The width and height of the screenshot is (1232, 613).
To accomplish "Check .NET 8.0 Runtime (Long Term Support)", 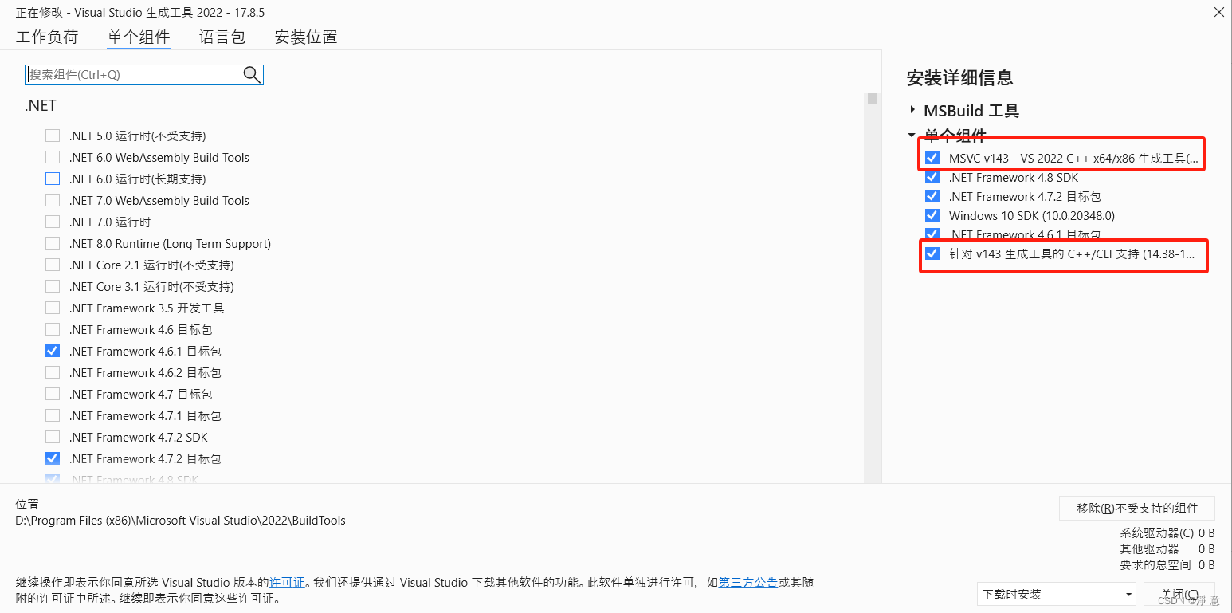I will click(x=53, y=243).
